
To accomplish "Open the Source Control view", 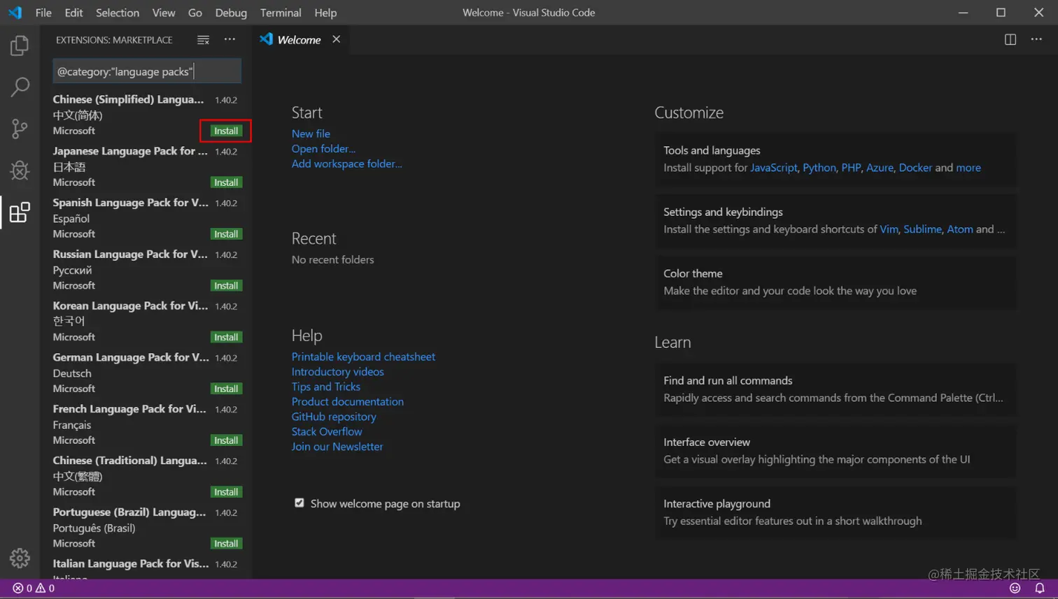I will pyautogui.click(x=20, y=129).
